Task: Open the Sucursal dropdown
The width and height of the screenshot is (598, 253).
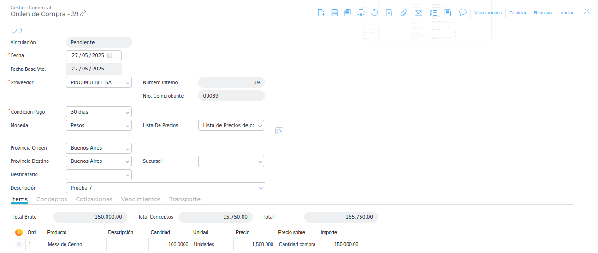Action: pyautogui.click(x=260, y=162)
